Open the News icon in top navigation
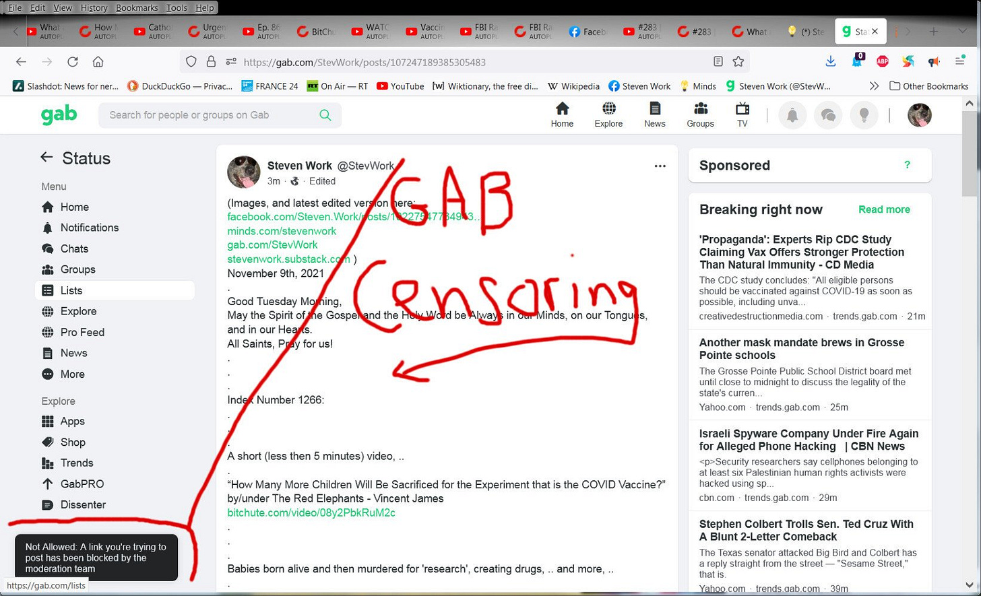 654,114
